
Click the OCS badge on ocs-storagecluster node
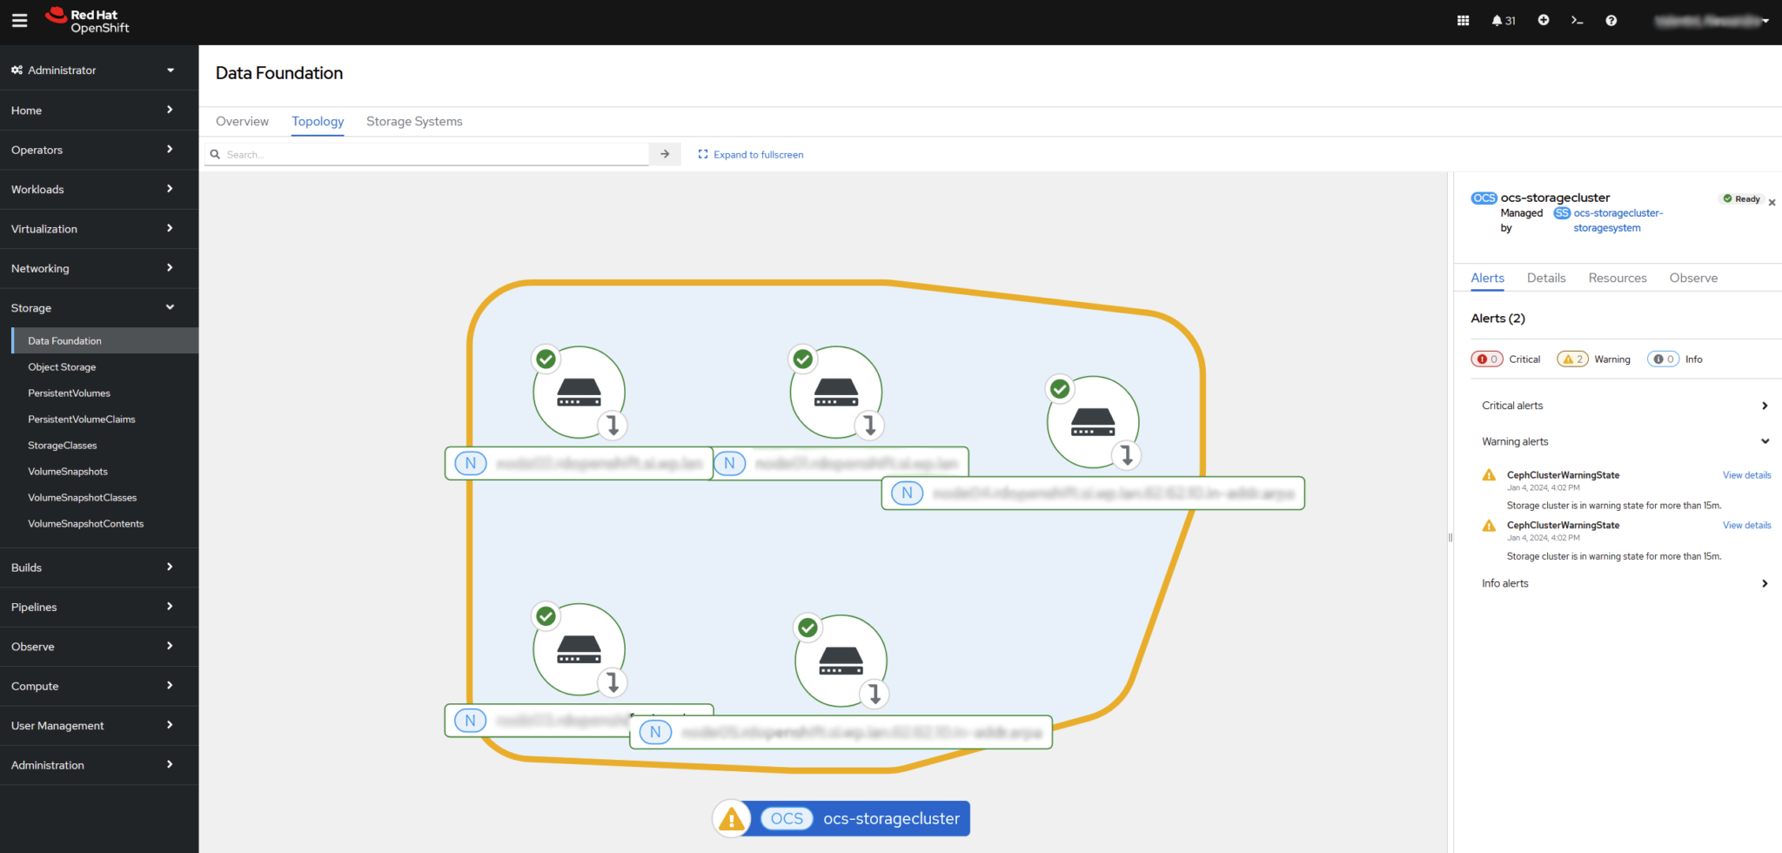click(x=786, y=818)
